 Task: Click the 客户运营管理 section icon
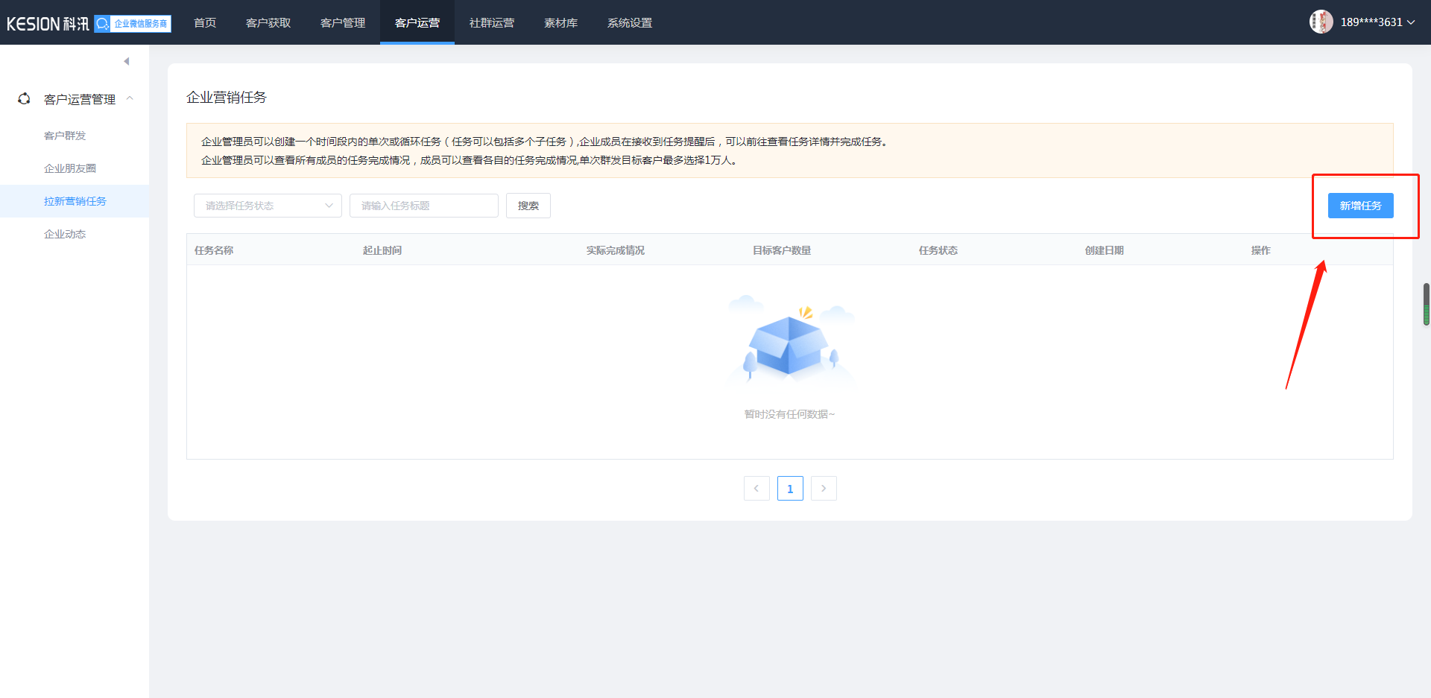24,98
